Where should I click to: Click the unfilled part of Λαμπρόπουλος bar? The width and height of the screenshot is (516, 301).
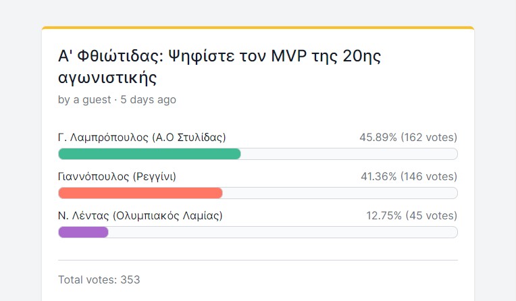tap(349, 154)
